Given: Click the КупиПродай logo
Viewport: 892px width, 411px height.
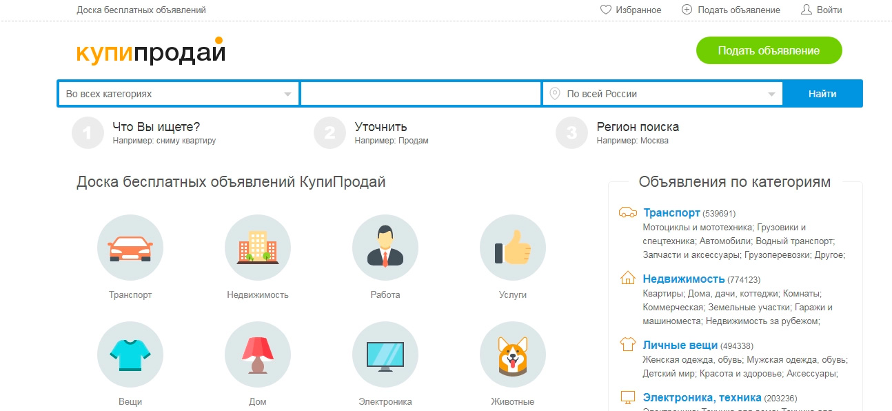Looking at the screenshot, I should pos(151,51).
